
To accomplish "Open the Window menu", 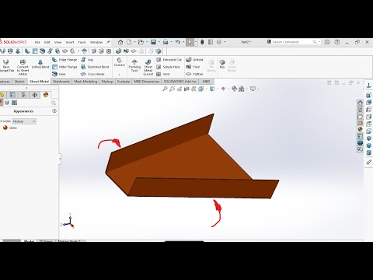I will coord(96,42).
